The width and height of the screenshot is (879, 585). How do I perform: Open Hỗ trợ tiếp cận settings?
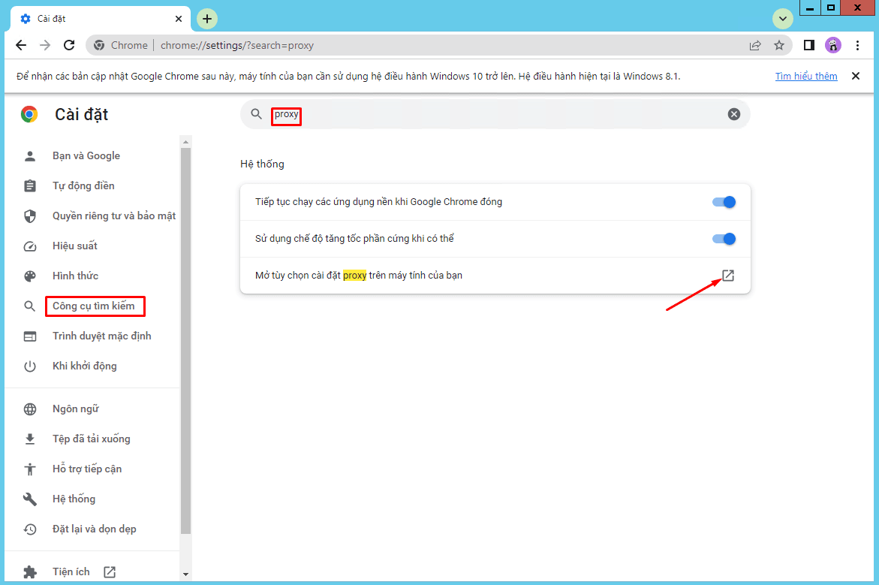[87, 469]
